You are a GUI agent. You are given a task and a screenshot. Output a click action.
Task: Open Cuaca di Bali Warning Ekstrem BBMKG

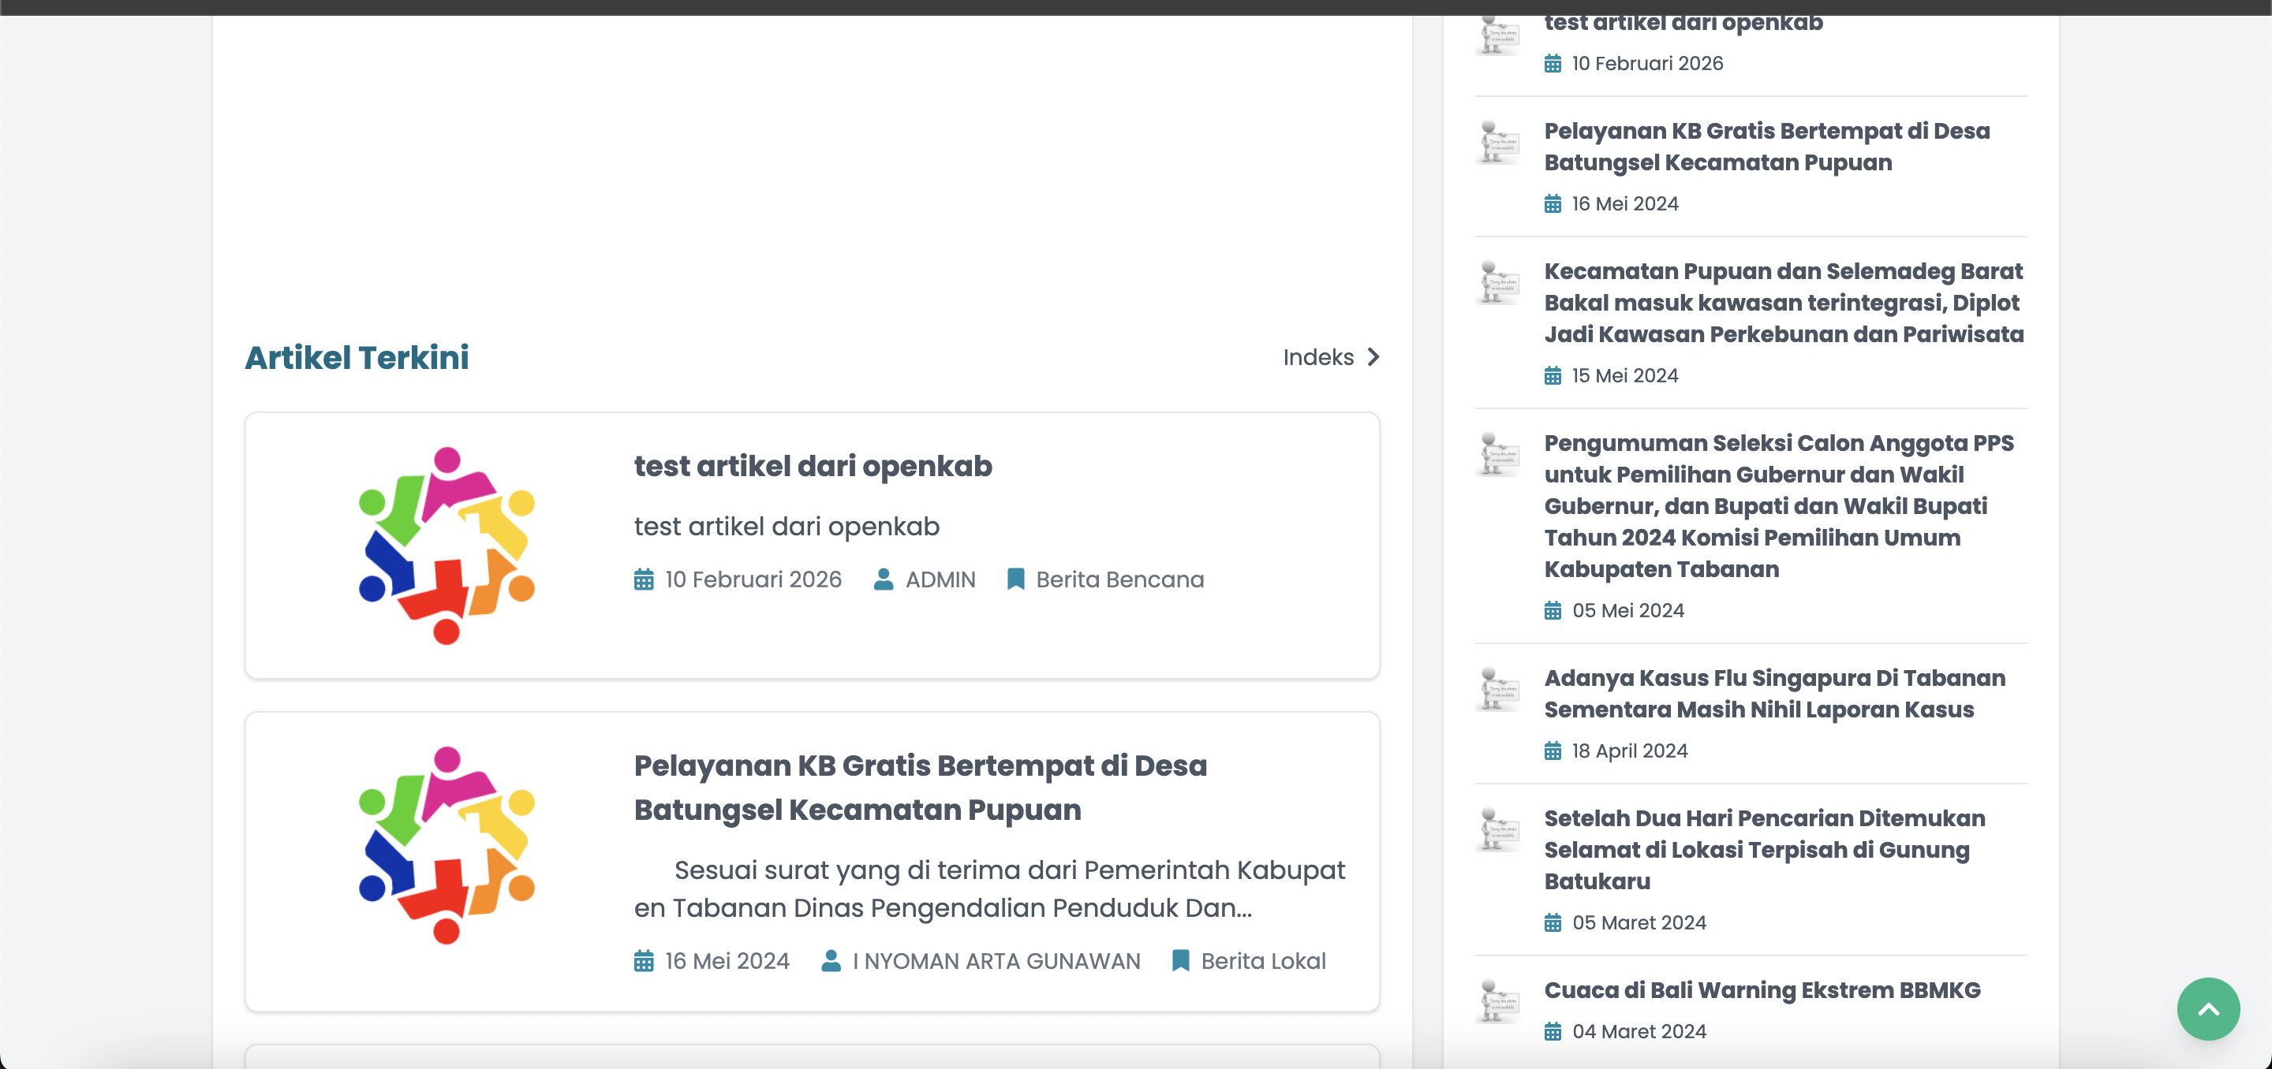pos(1762,989)
